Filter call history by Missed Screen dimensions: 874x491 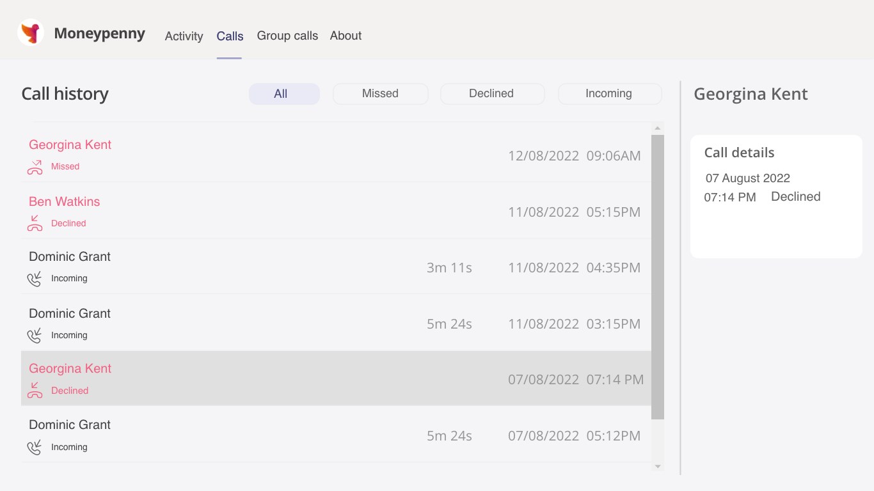pos(380,94)
